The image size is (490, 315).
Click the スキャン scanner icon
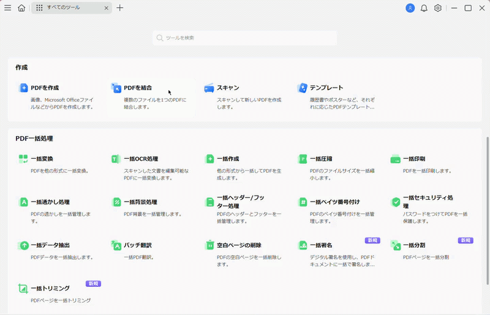209,88
